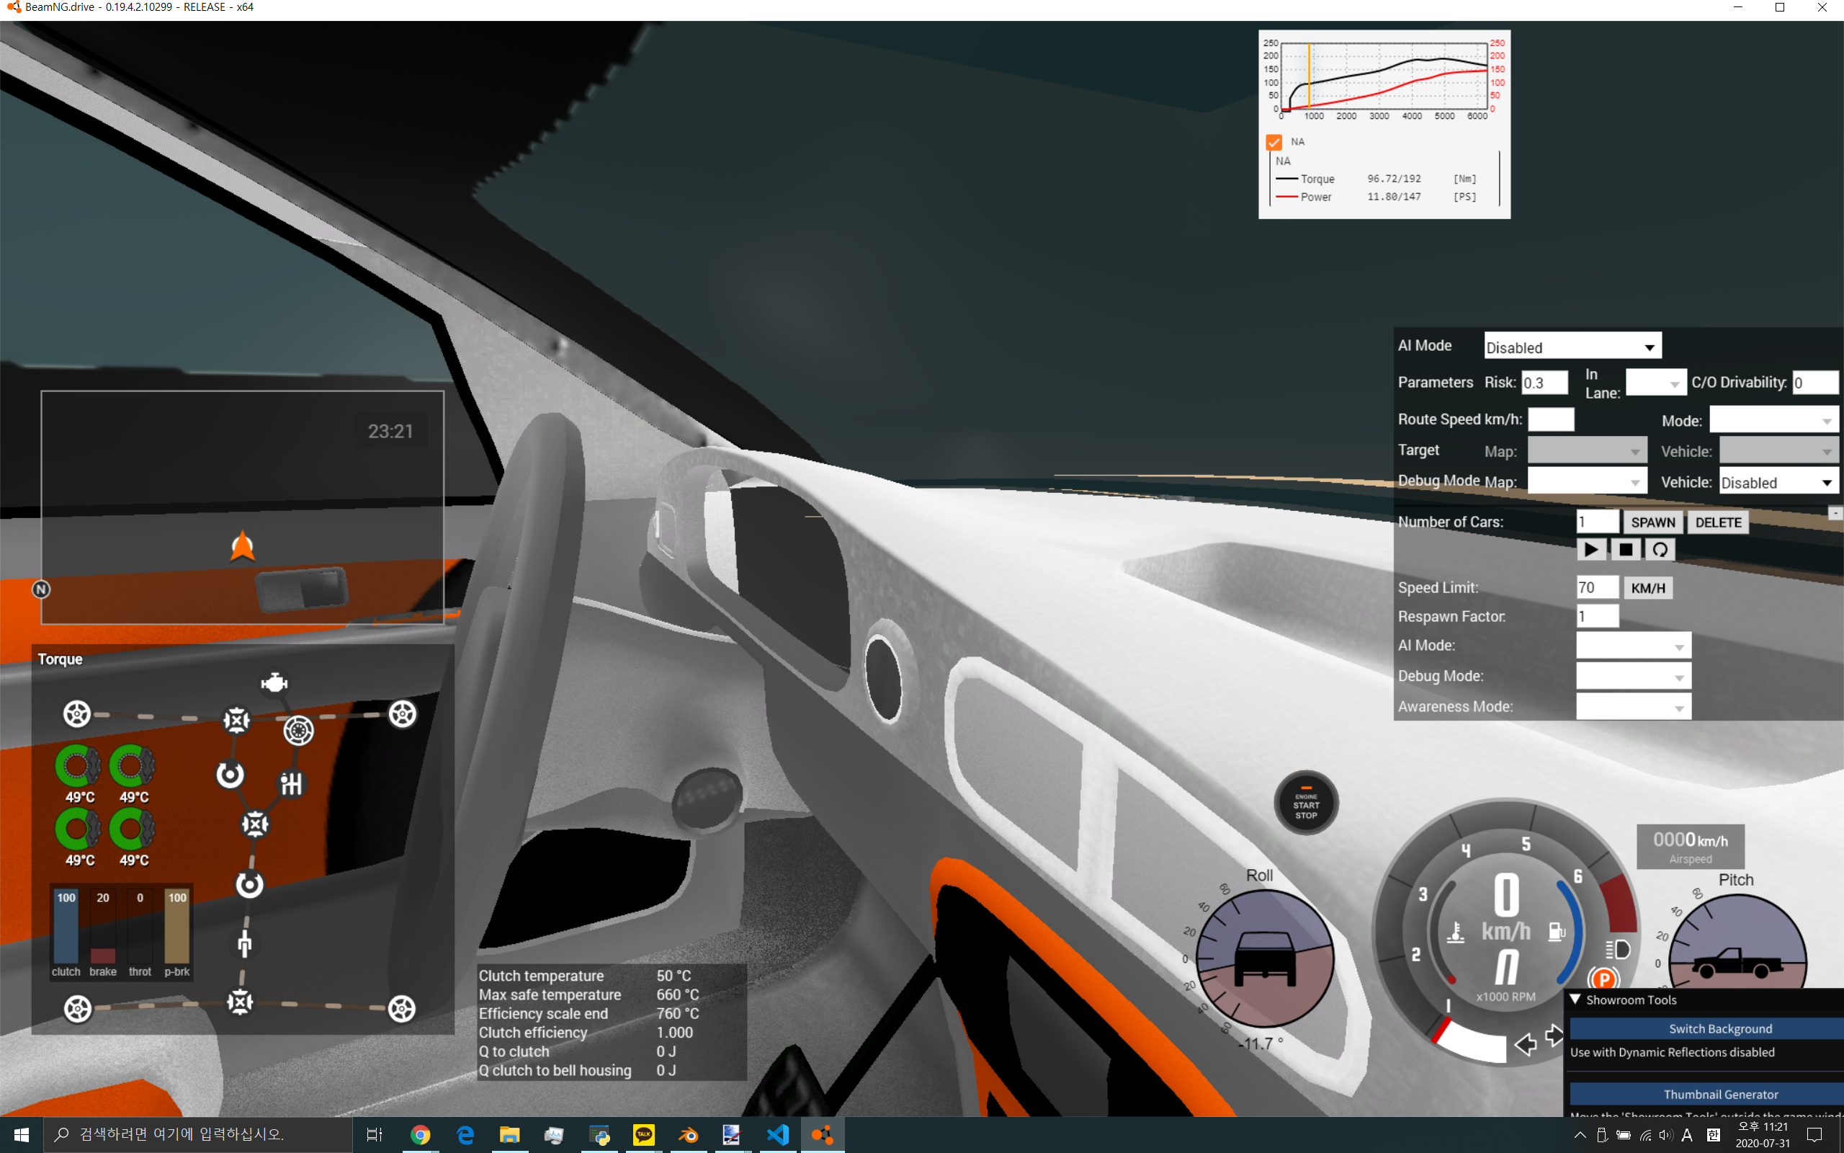Image resolution: width=1844 pixels, height=1153 pixels.
Task: Open the In Lane dropdown
Action: point(1656,383)
